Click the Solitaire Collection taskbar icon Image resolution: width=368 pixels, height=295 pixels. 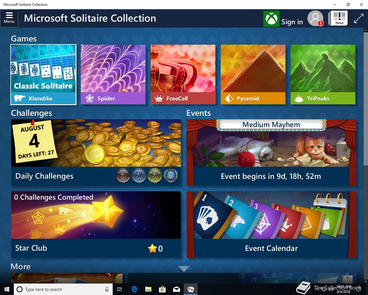(x=191, y=289)
